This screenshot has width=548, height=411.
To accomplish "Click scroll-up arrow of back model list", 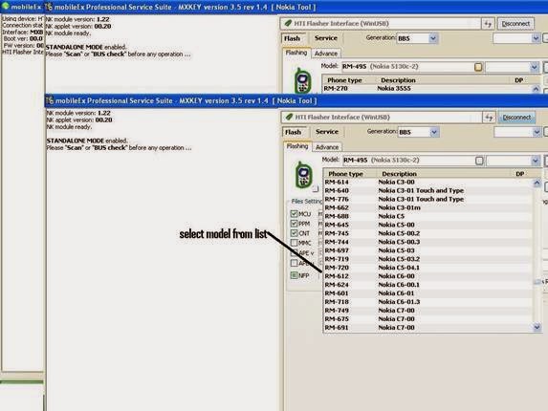I will pos(536,90).
